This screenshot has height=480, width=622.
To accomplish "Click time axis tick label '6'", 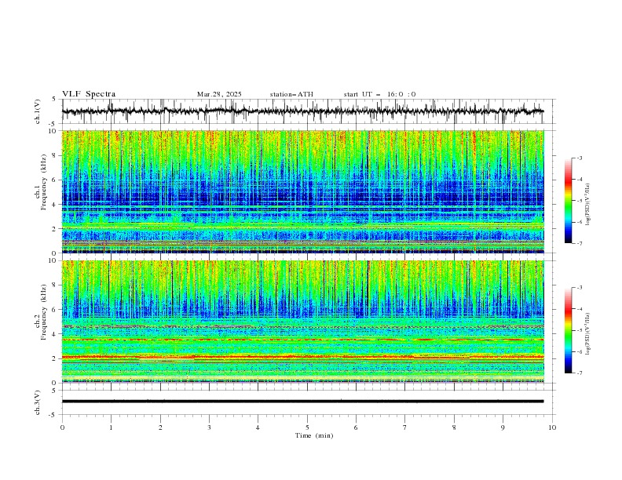I will pos(356,427).
